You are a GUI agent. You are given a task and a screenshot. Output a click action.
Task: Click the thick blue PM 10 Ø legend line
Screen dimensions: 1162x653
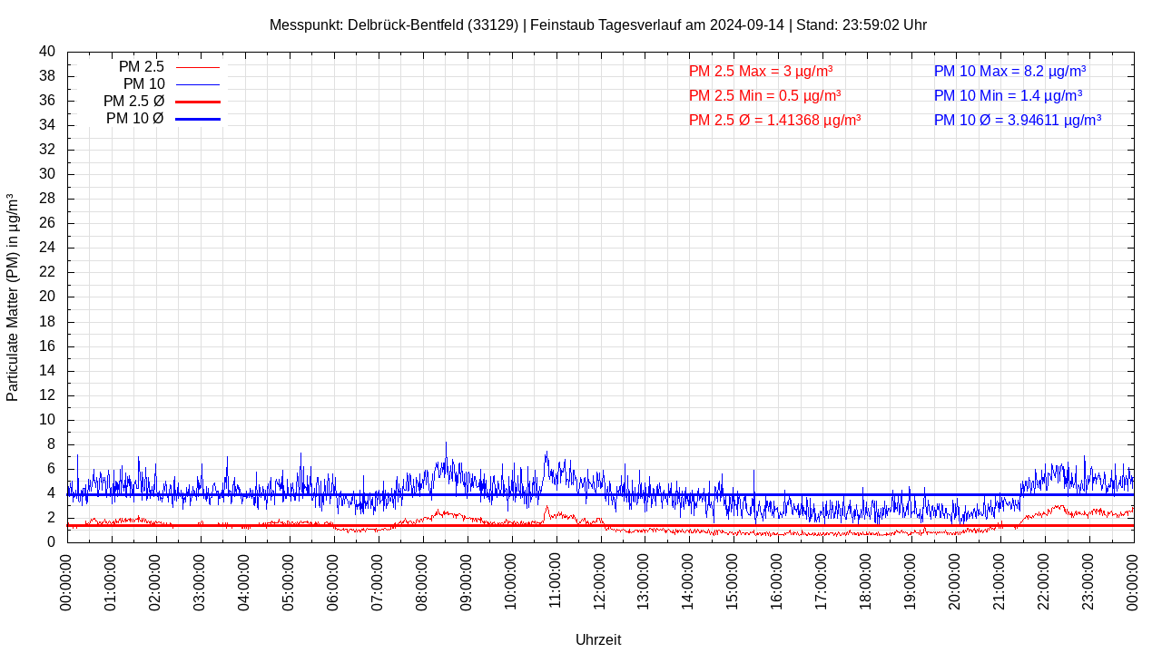(197, 119)
